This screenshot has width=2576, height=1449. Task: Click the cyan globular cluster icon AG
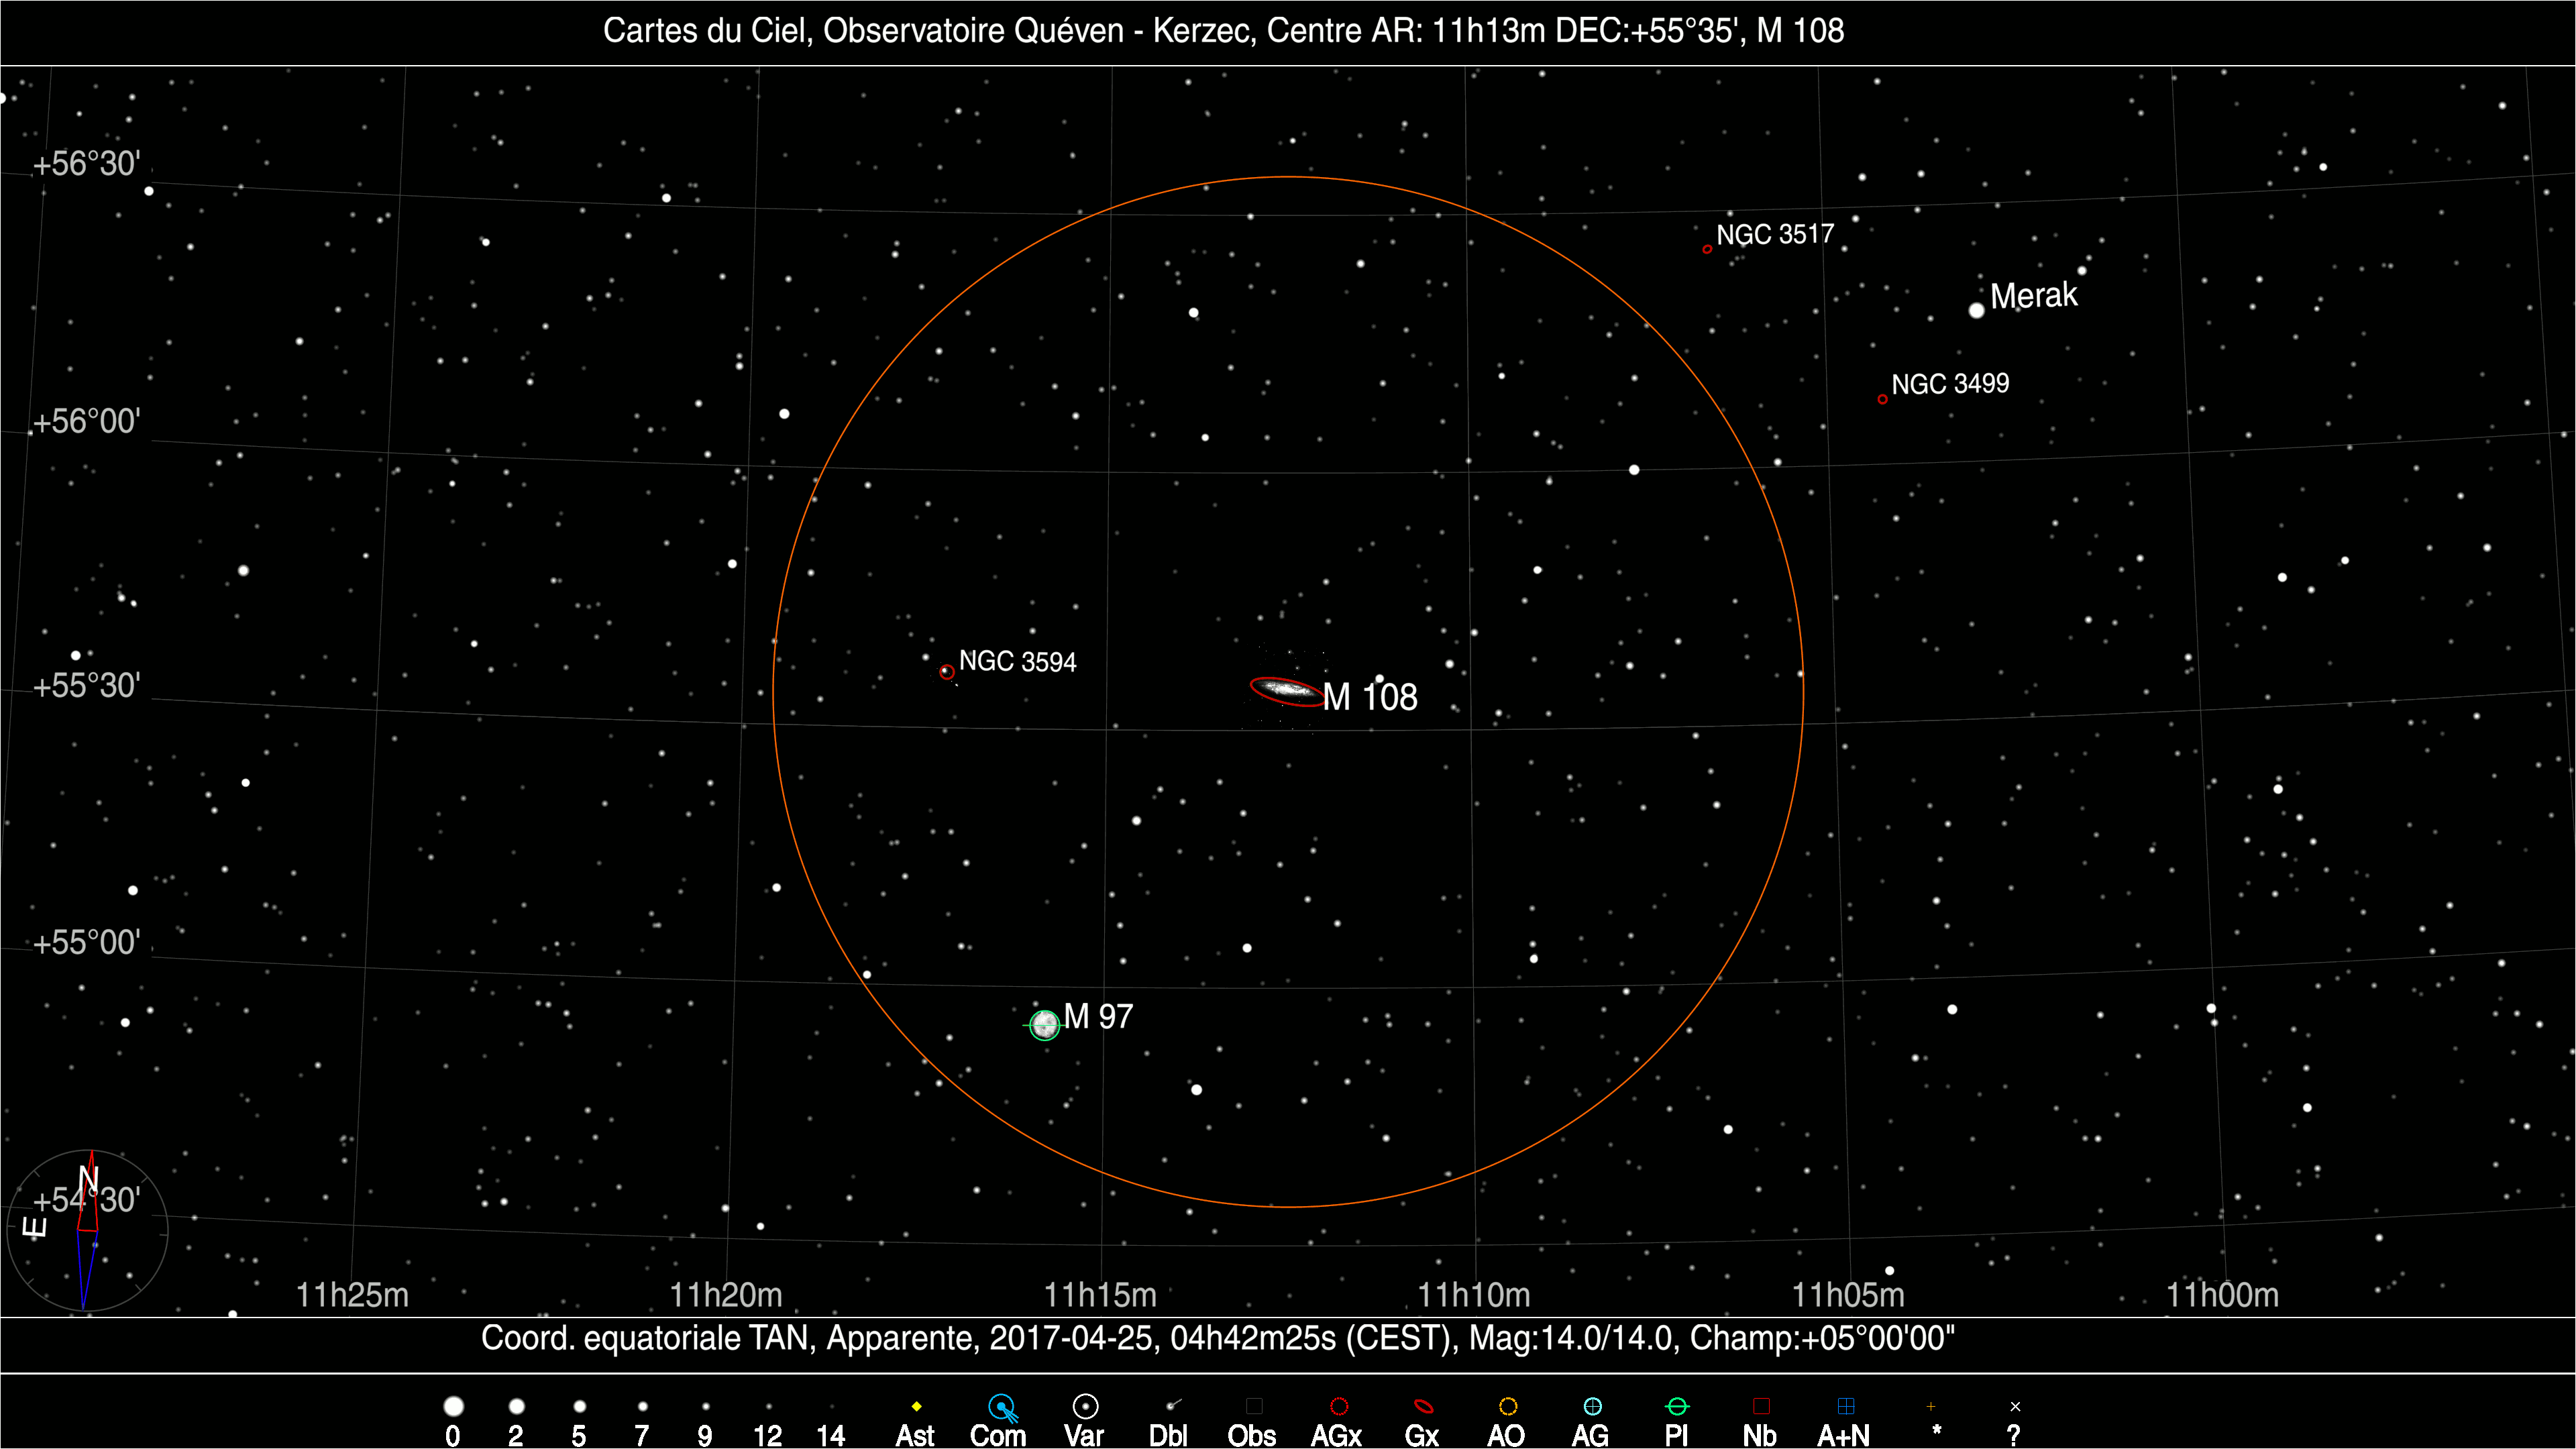tap(1592, 1407)
